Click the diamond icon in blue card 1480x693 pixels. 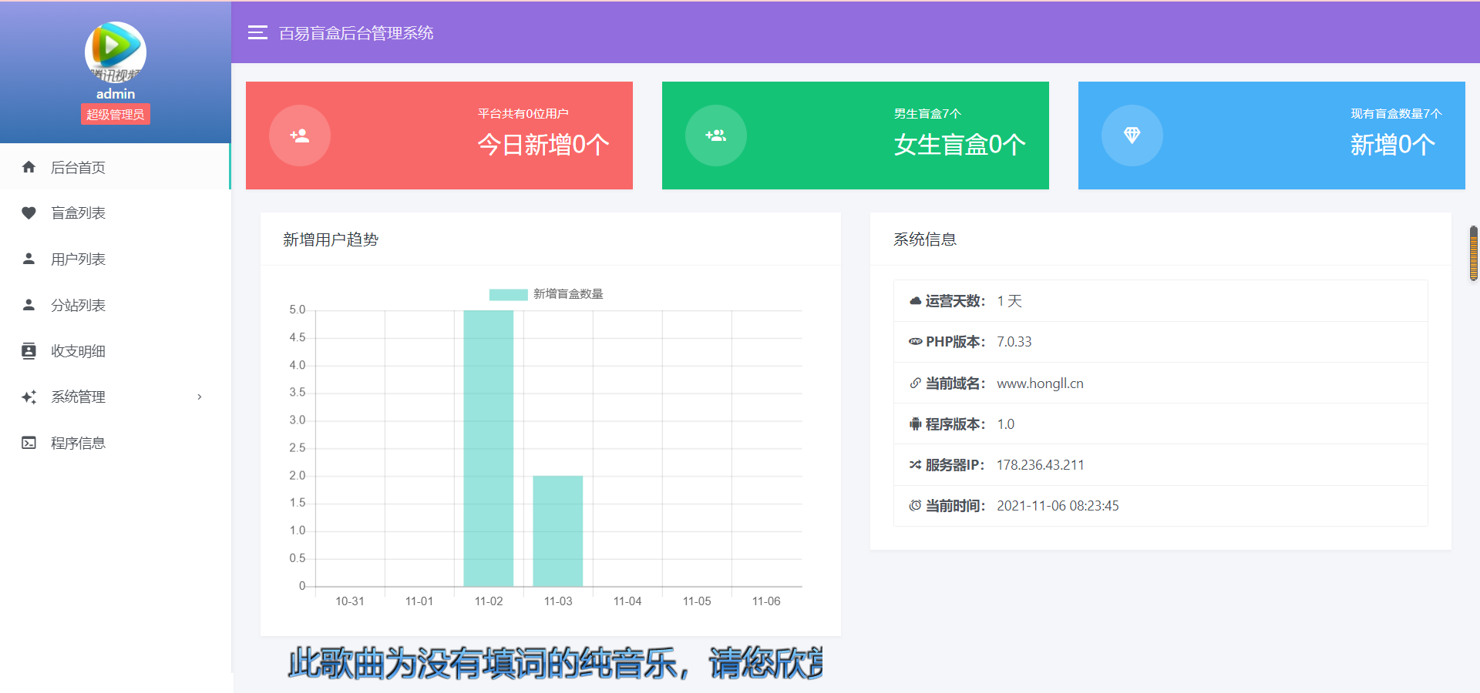1132,136
